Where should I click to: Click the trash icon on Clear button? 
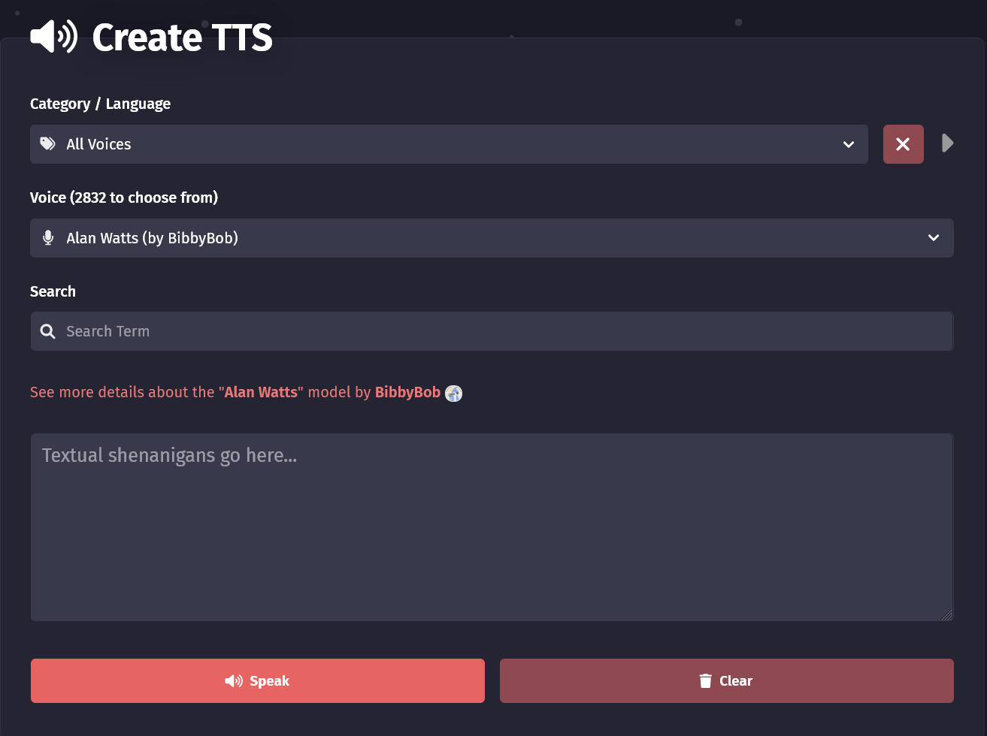coord(705,680)
